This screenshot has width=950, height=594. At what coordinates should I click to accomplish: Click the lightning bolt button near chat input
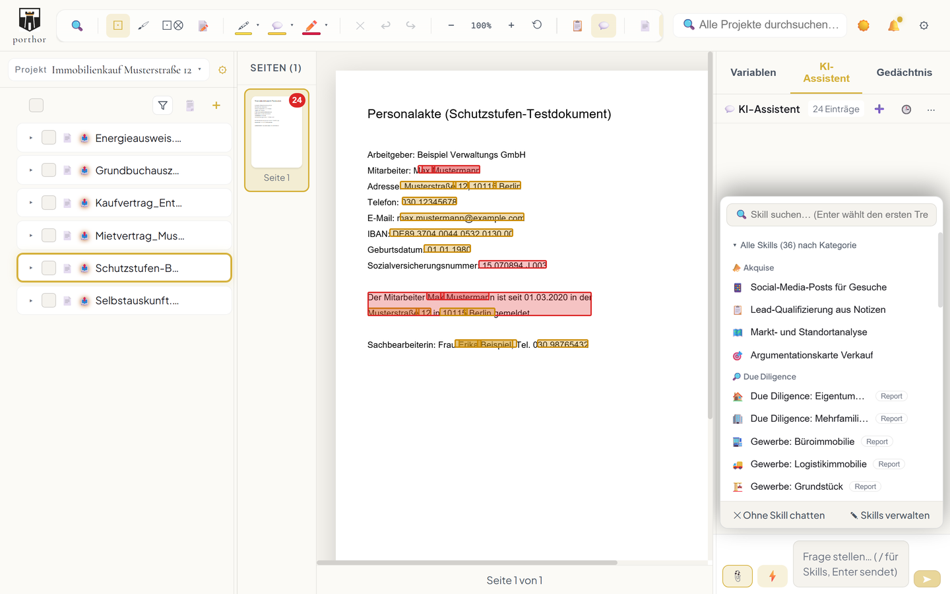tap(773, 576)
